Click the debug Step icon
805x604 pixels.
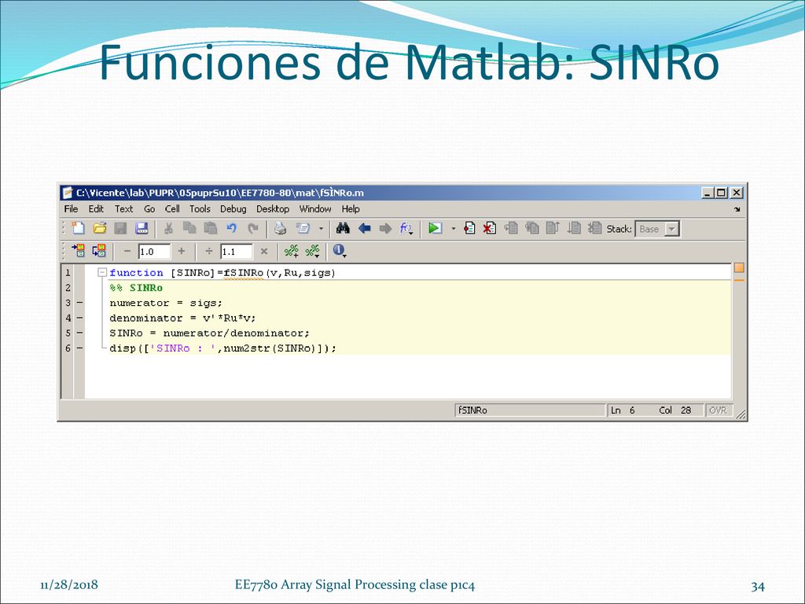tap(511, 228)
